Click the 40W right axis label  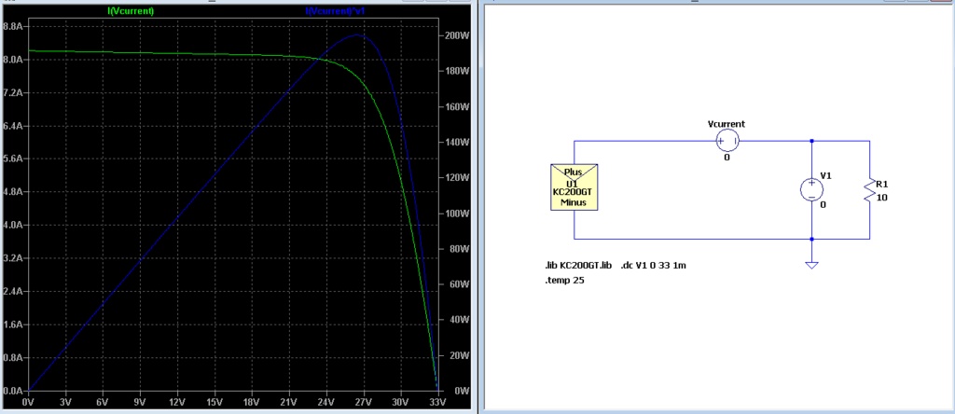coord(459,320)
